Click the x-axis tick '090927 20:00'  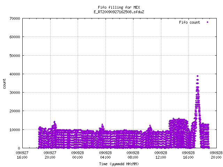pyautogui.click(x=50, y=155)
